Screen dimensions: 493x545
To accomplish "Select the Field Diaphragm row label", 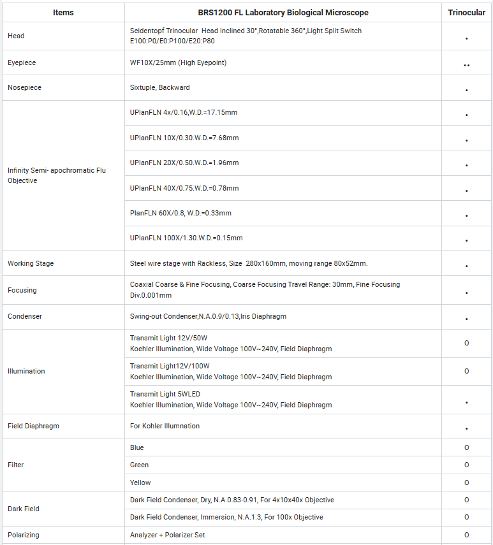I will click(33, 426).
